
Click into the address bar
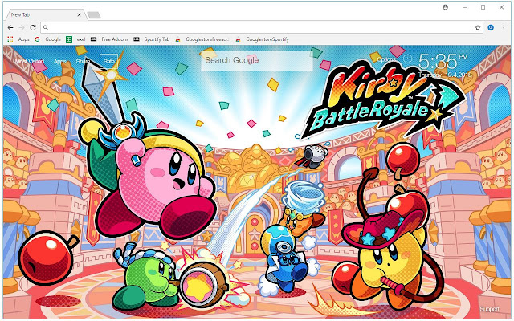[262, 28]
